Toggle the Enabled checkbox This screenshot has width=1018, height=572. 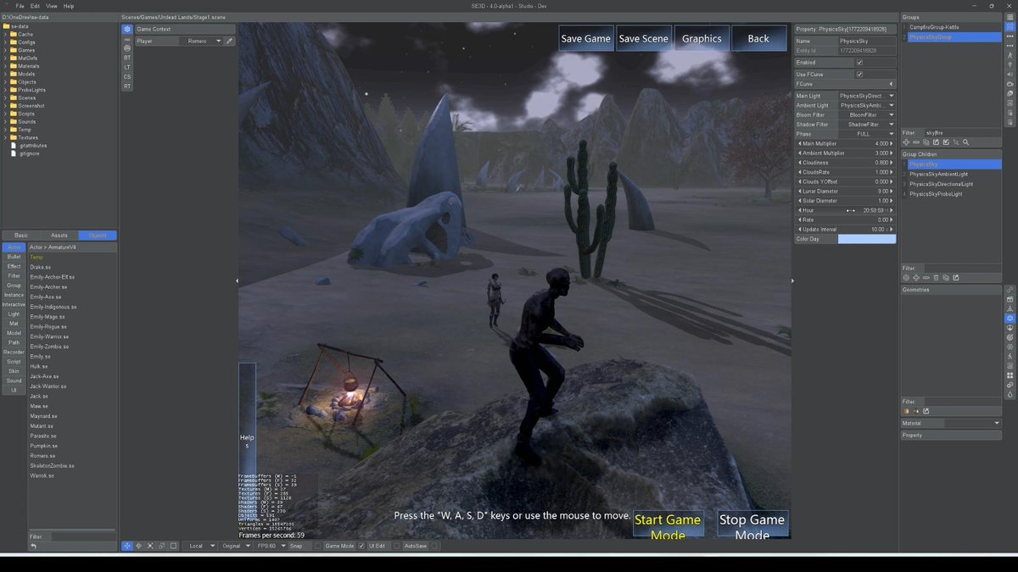coord(860,63)
